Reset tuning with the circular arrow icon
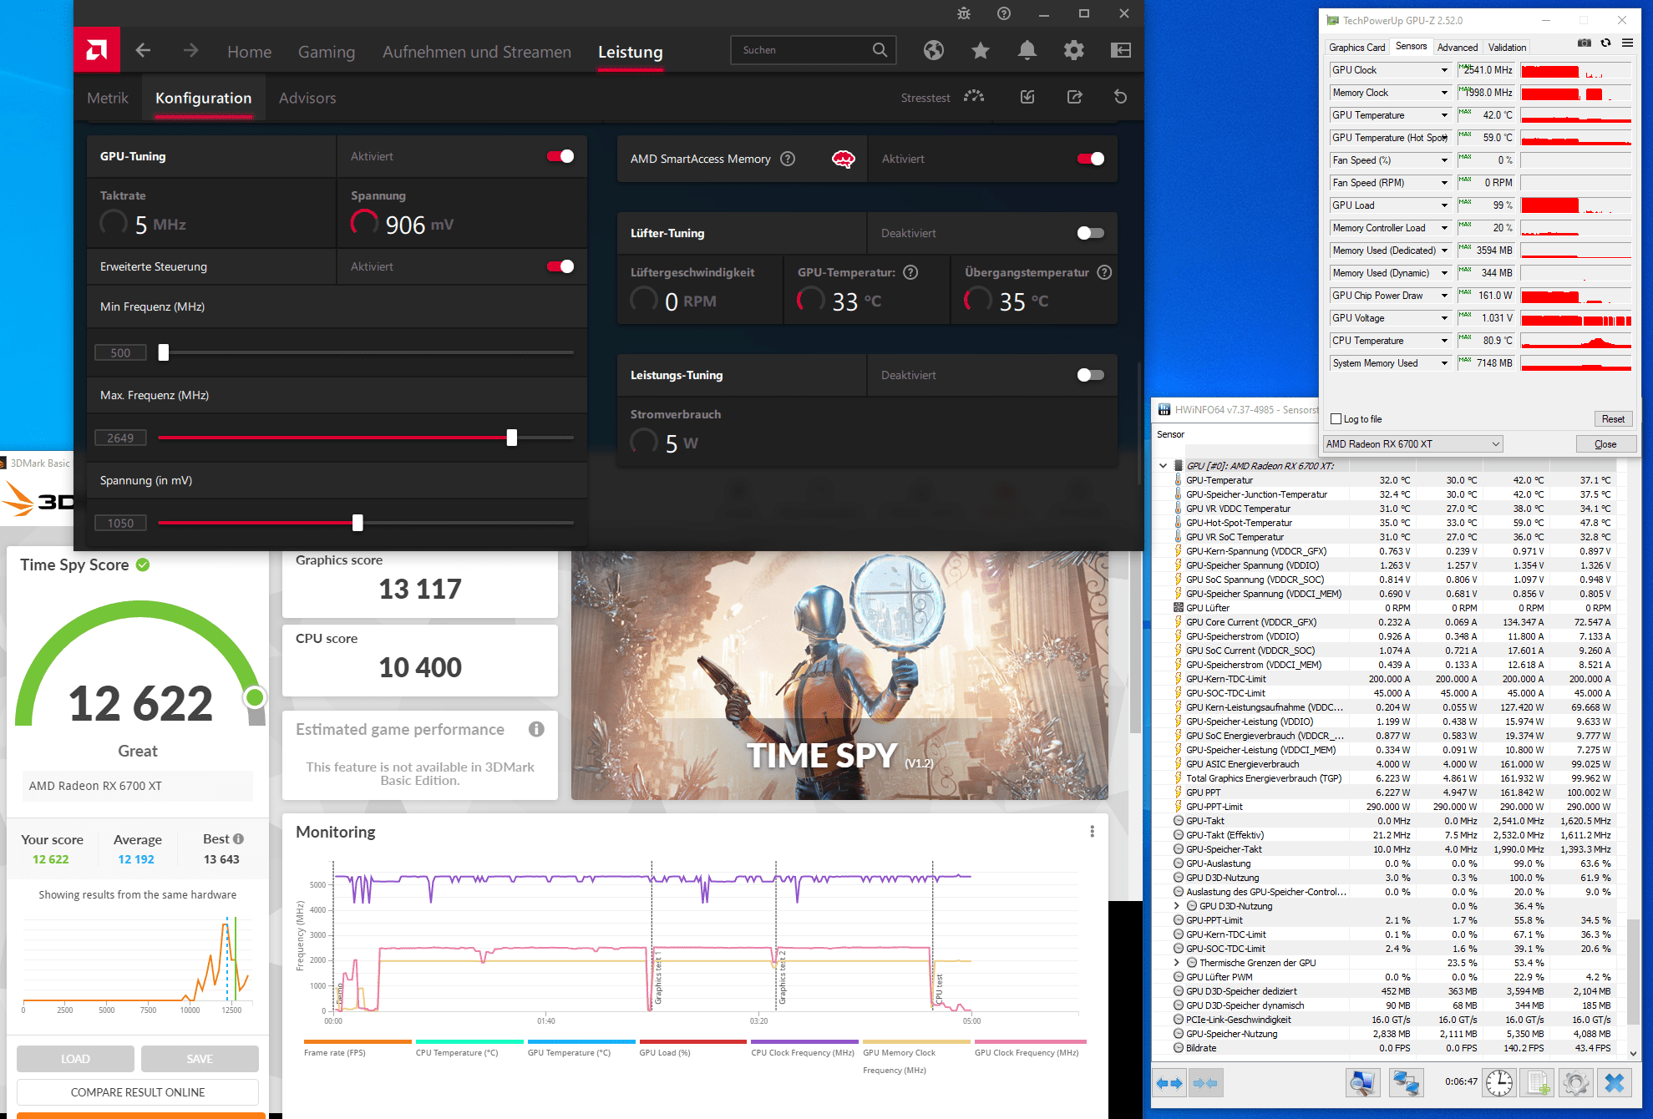Viewport: 1653px width, 1119px height. 1121,97
